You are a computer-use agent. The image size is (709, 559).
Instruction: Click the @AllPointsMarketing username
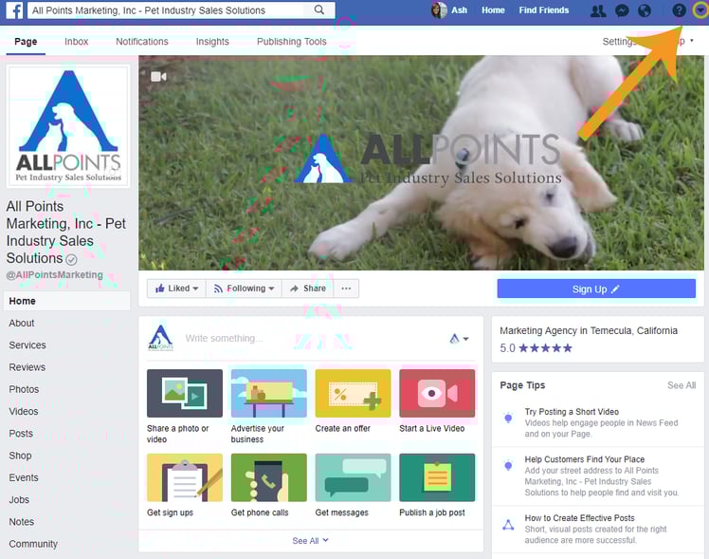coord(55,275)
